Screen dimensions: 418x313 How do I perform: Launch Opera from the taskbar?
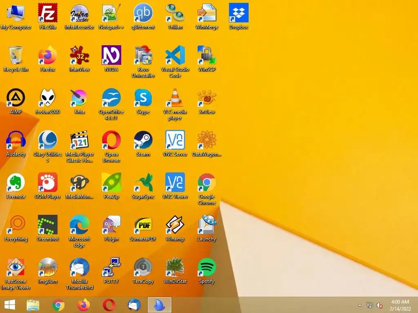[109, 305]
